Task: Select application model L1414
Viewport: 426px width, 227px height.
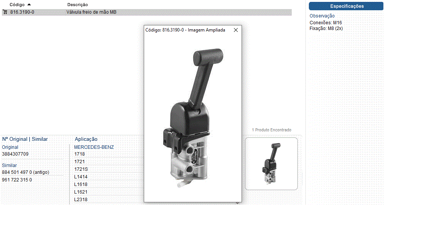Action: pyautogui.click(x=81, y=177)
